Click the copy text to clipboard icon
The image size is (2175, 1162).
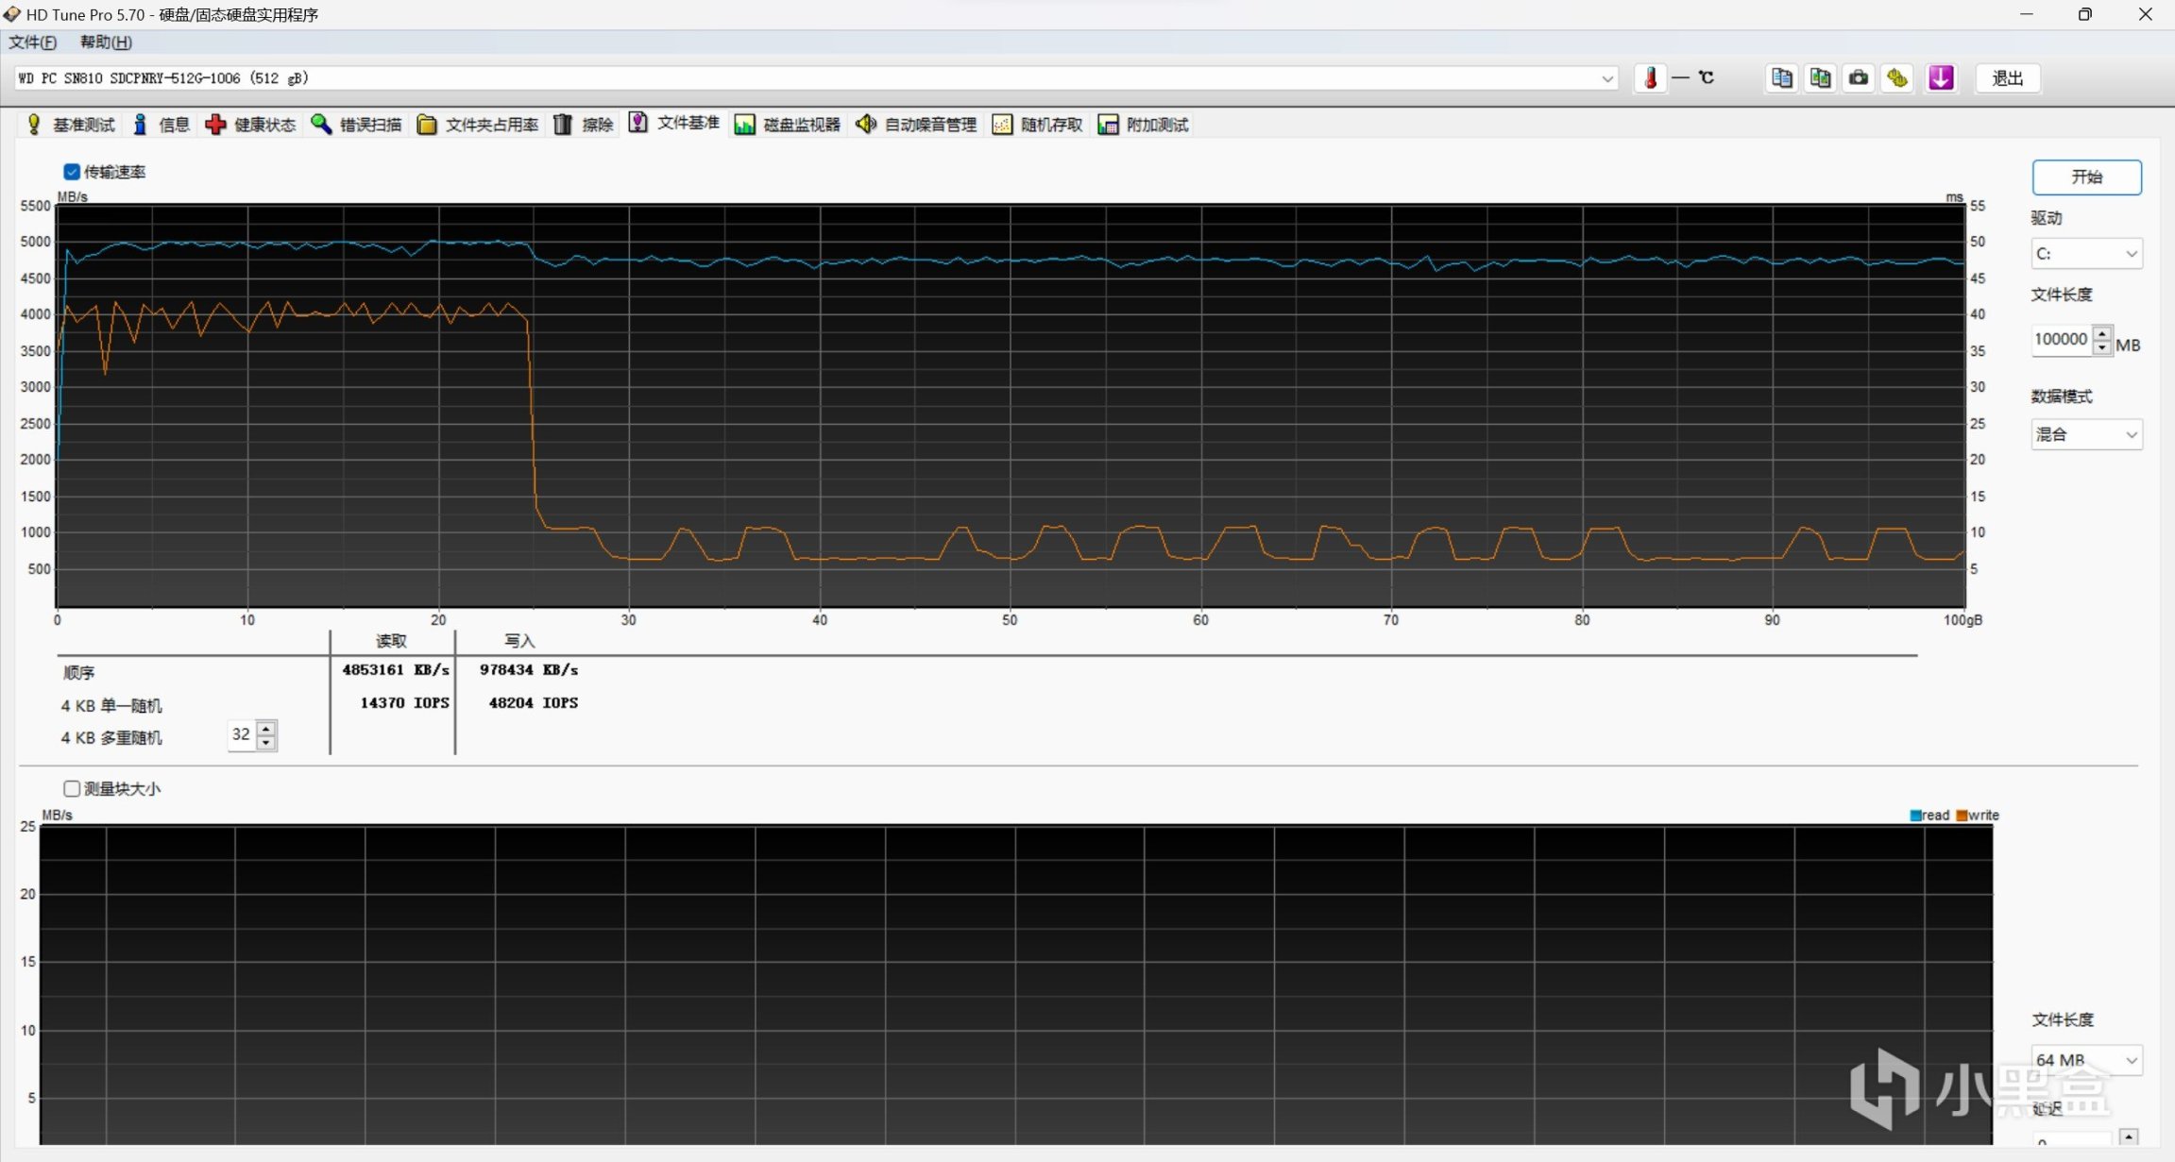click(1781, 78)
